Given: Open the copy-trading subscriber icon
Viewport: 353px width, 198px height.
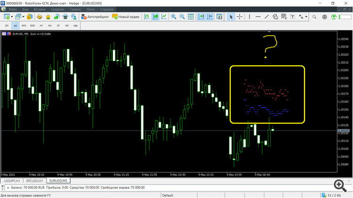Looking at the screenshot, I should click(74, 16).
